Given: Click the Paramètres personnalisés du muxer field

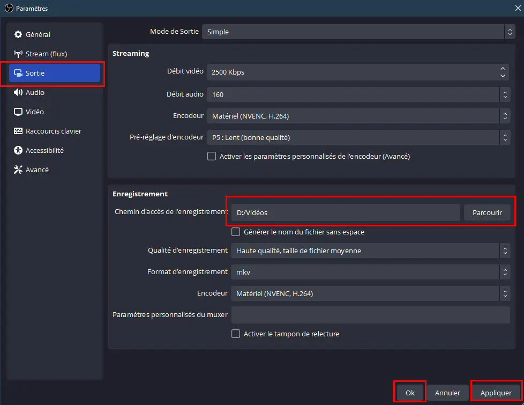Looking at the screenshot, I should coord(370,315).
